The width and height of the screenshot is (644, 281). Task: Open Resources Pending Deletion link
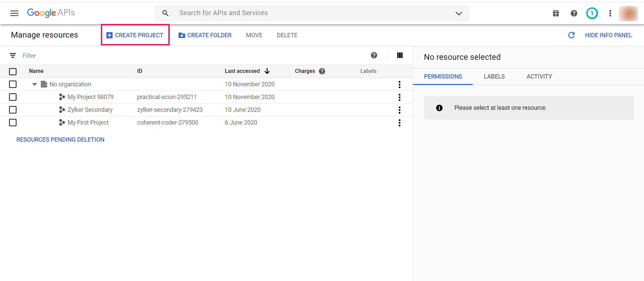pos(60,140)
